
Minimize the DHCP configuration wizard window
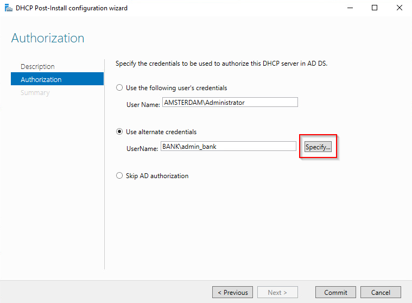point(350,8)
